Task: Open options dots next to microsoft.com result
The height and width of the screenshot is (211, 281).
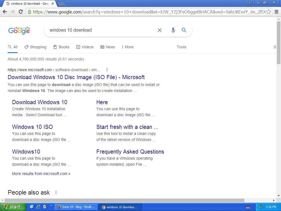Action: [107, 70]
